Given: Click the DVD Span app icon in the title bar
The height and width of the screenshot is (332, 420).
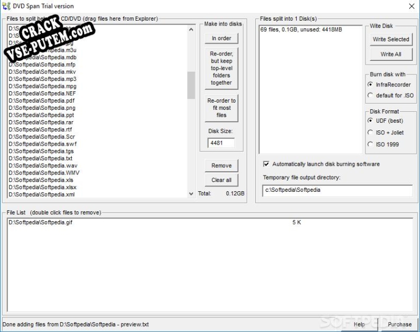Looking at the screenshot, I should (x=6, y=6).
